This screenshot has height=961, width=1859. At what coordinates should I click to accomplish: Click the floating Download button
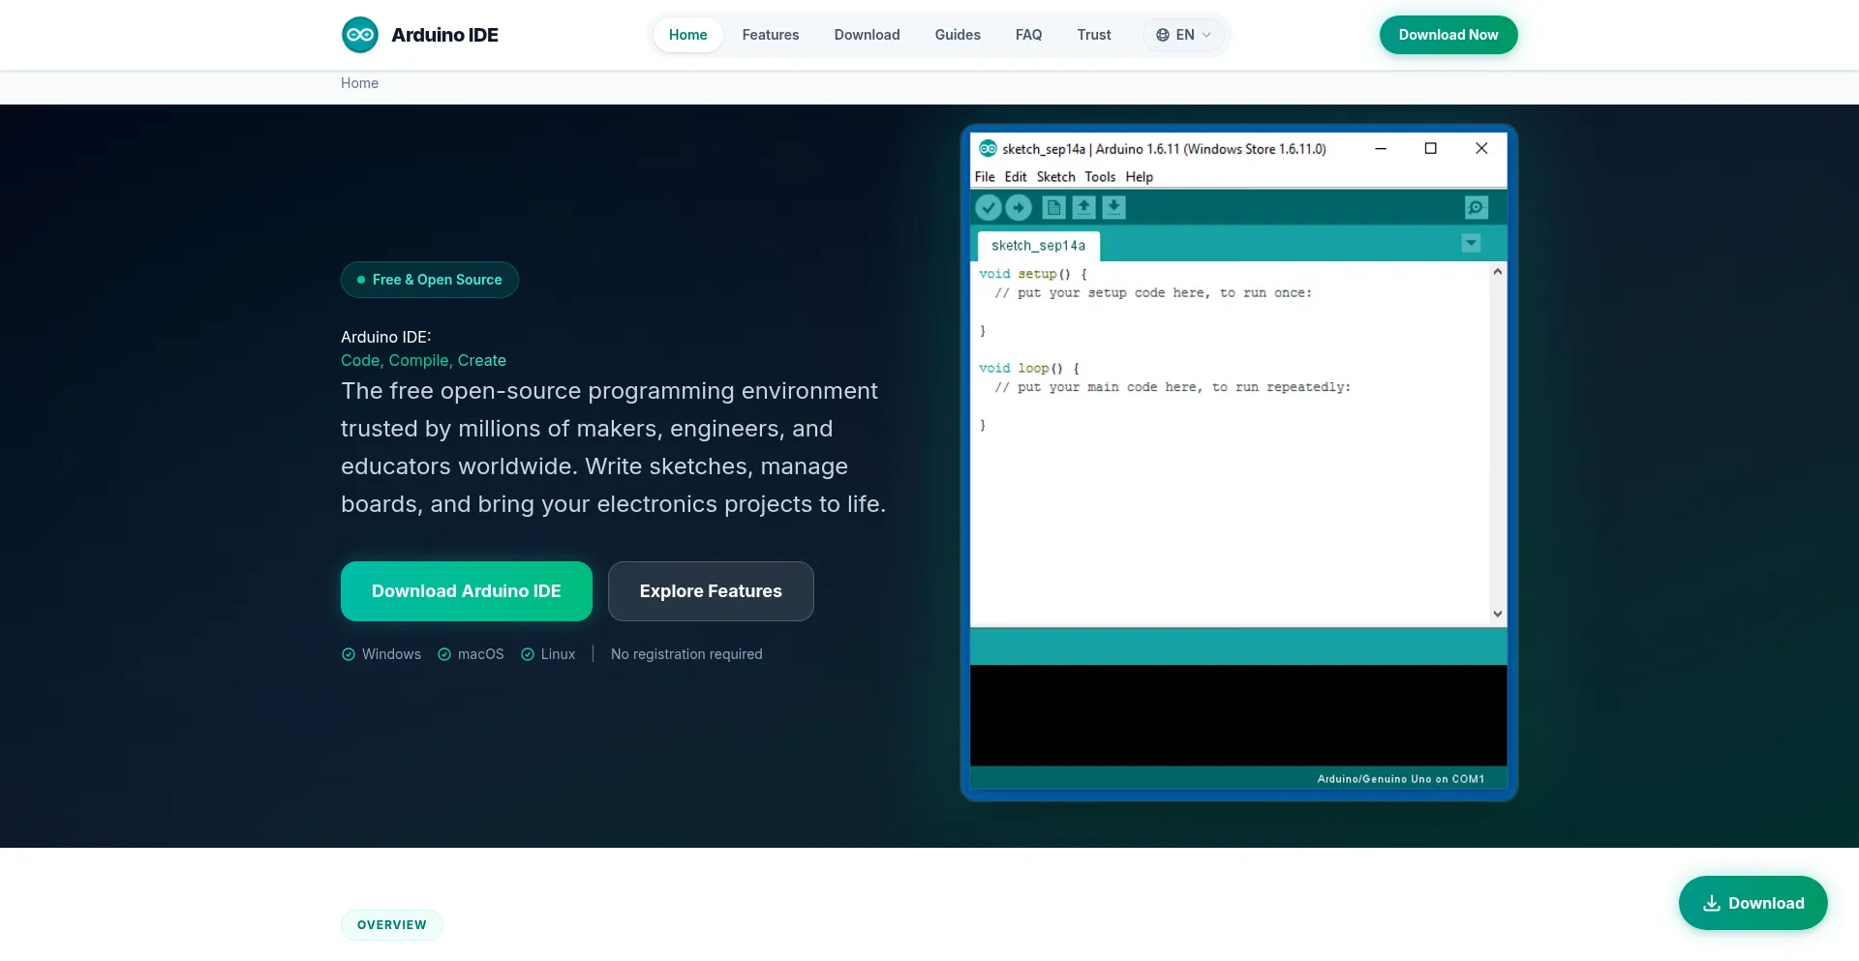[x=1753, y=903]
